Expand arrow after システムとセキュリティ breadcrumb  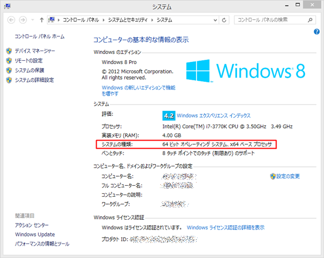click(152, 20)
